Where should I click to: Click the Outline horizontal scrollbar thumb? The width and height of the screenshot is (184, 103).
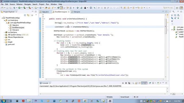tap(174, 94)
